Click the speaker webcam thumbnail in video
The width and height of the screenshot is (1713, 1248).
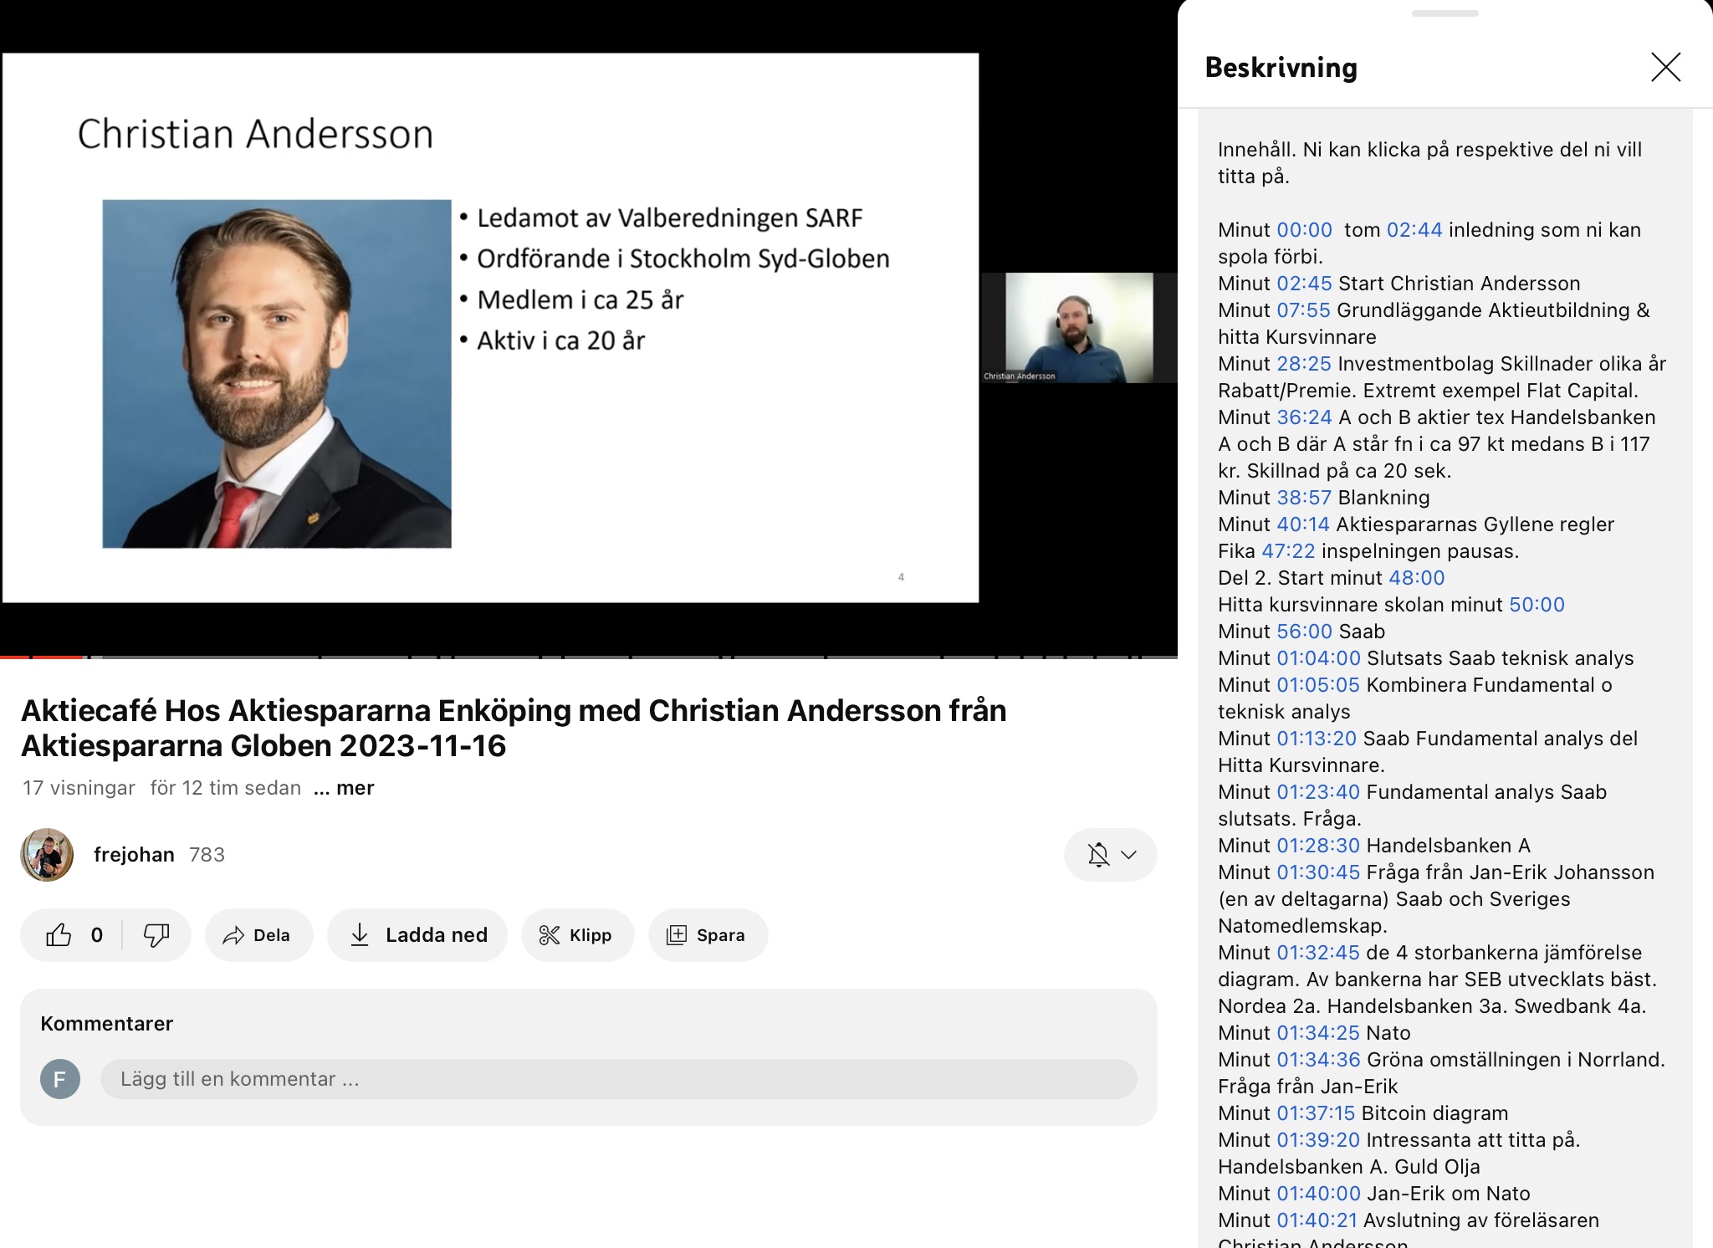pyautogui.click(x=1078, y=328)
